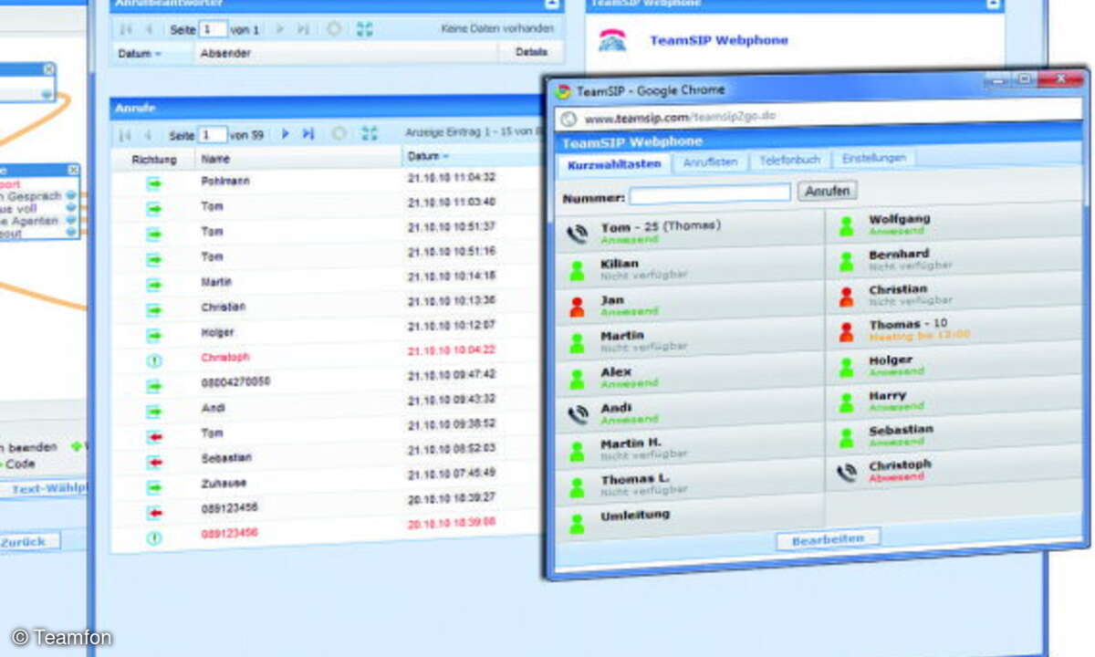Click the expand icon in the Anrufbeantworter toolbar

[x=365, y=29]
